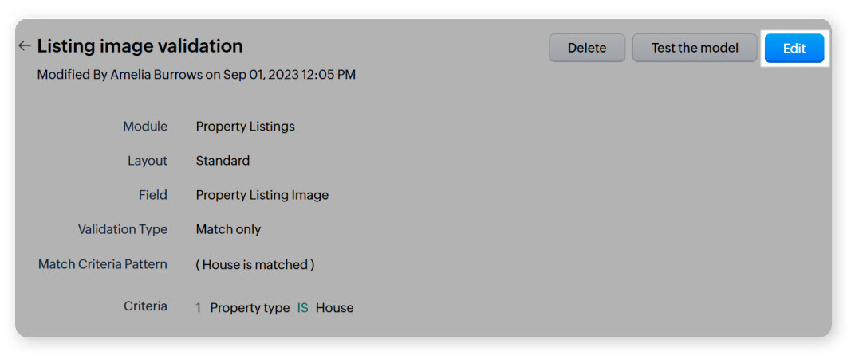Viewport: 847px width, 355px height.
Task: Click the Validation Type label
Action: 123,229
